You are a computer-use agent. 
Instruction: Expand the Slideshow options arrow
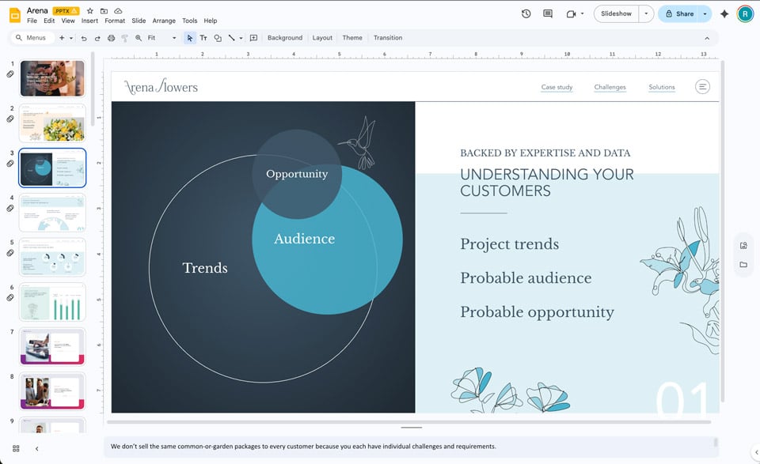coord(647,13)
